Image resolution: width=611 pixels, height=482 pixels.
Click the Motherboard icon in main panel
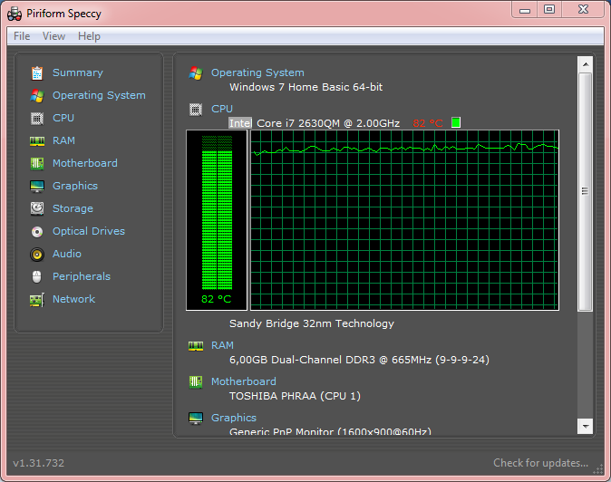pos(196,382)
